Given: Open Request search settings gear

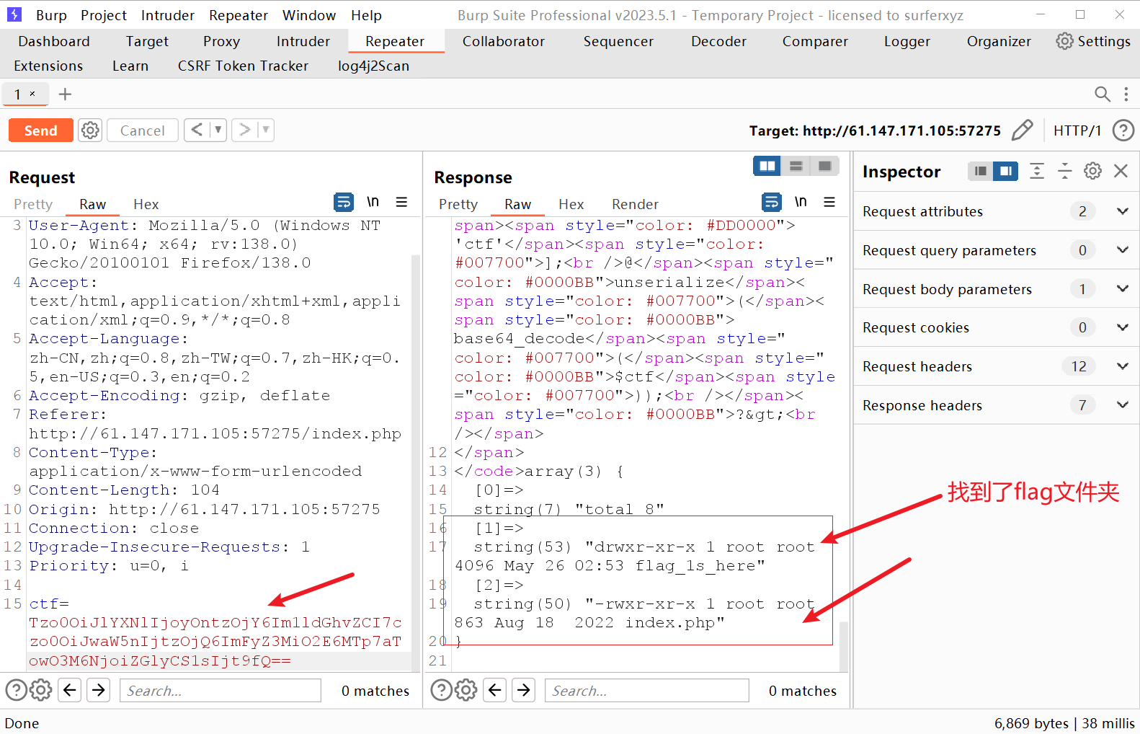Looking at the screenshot, I should 41,690.
